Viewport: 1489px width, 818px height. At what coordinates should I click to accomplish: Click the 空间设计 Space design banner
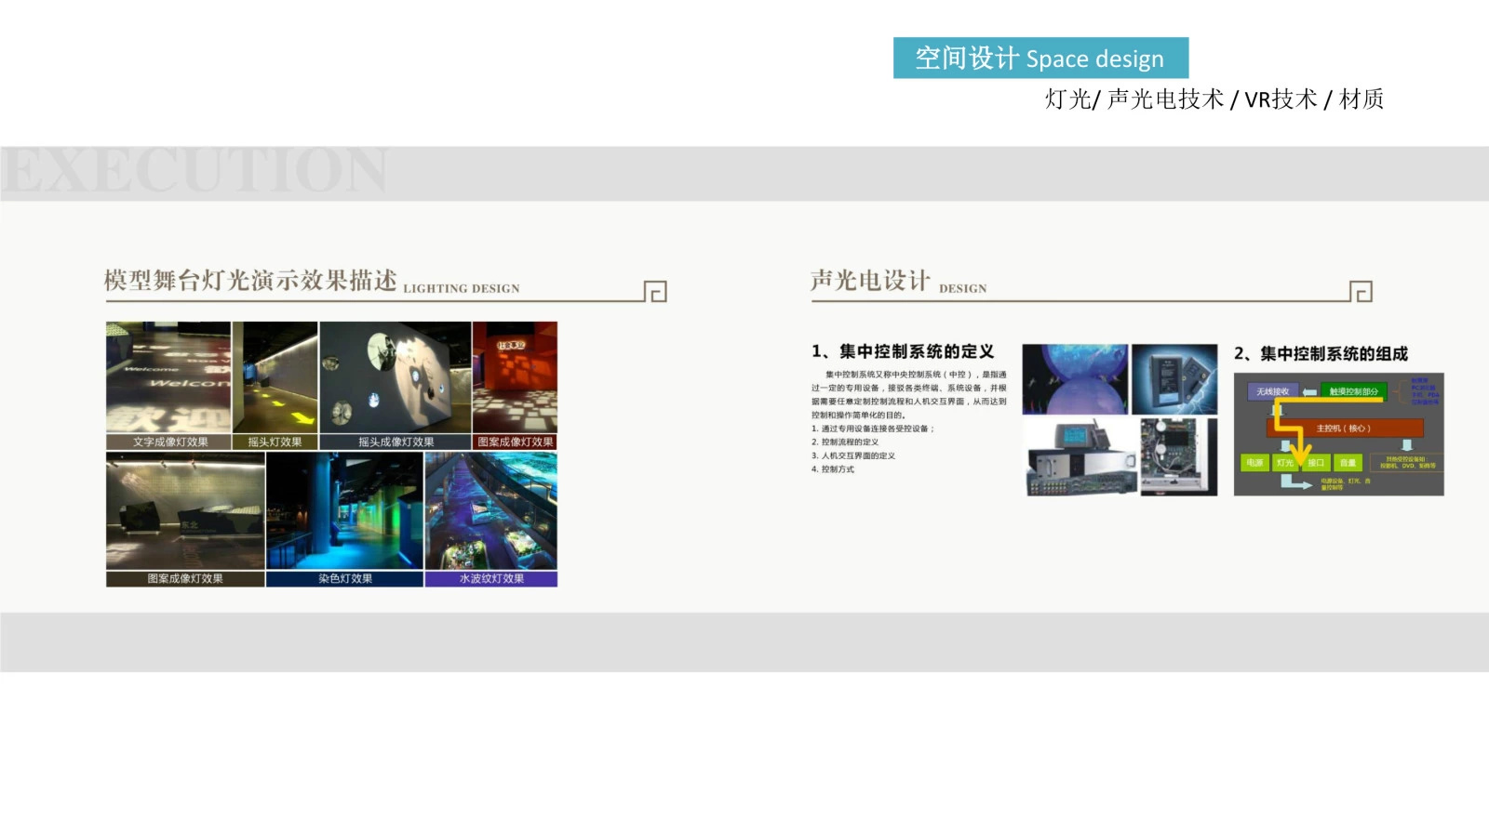[1040, 59]
